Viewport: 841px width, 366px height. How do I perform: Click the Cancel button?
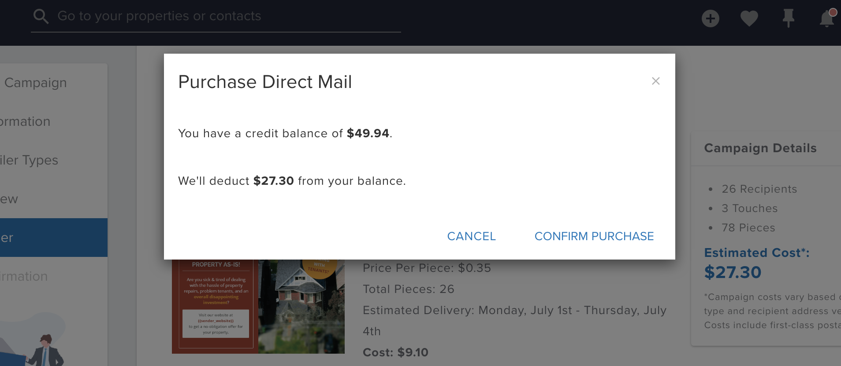471,236
